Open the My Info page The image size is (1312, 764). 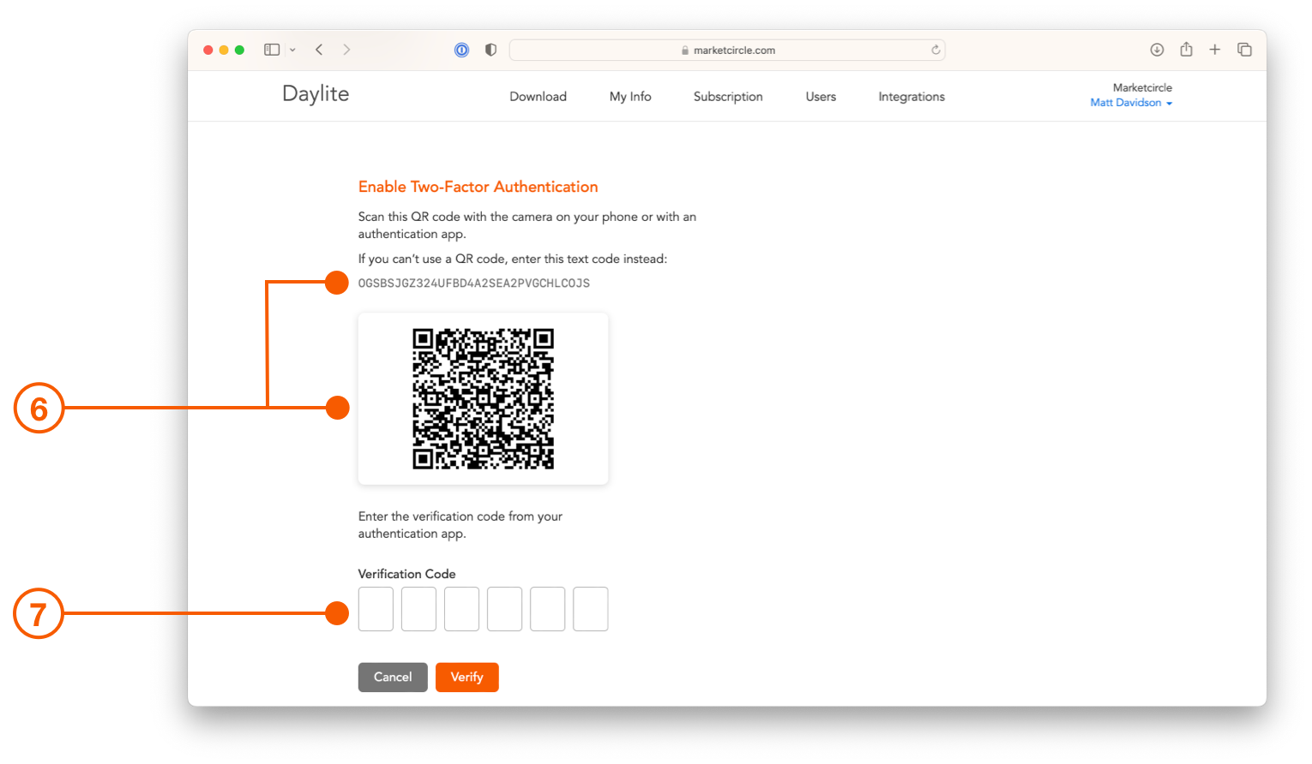[630, 97]
